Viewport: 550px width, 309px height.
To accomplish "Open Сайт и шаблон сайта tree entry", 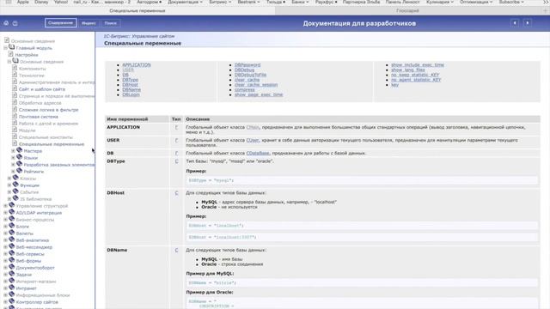I will [x=42, y=89].
